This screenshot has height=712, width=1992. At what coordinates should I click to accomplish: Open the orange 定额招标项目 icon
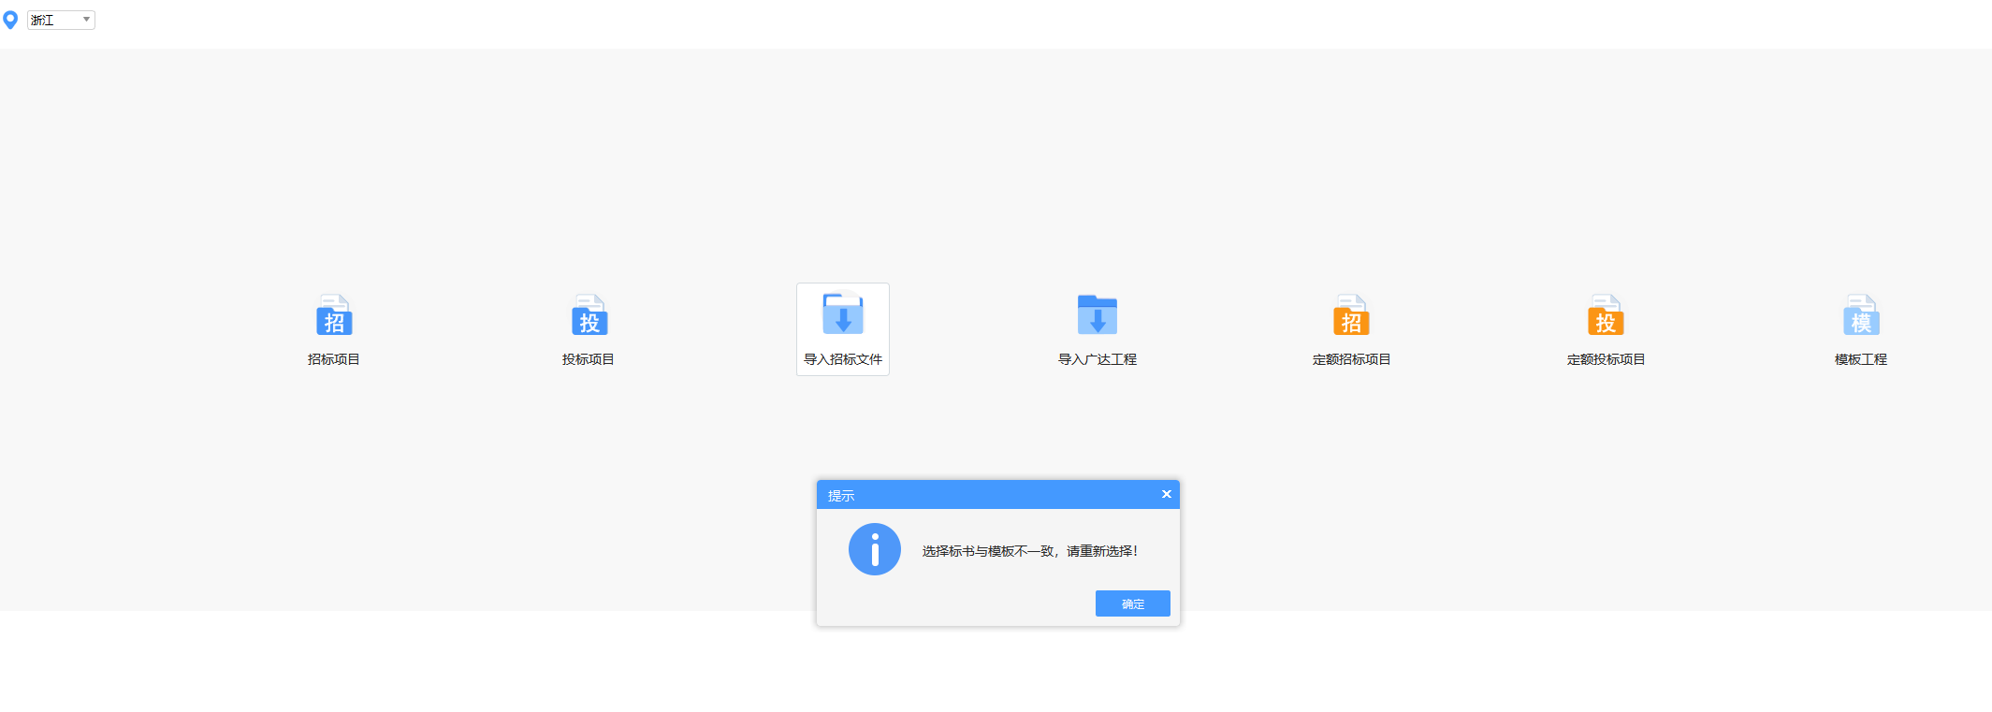[1351, 315]
